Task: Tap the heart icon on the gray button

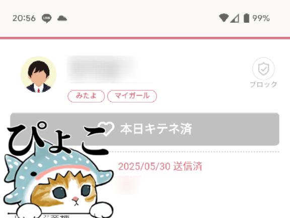Action: click(106, 129)
